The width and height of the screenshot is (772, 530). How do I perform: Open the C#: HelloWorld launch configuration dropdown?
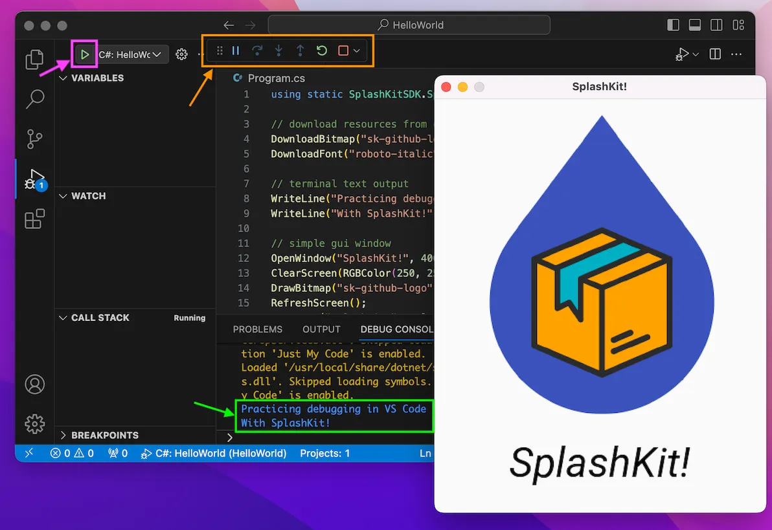click(130, 54)
